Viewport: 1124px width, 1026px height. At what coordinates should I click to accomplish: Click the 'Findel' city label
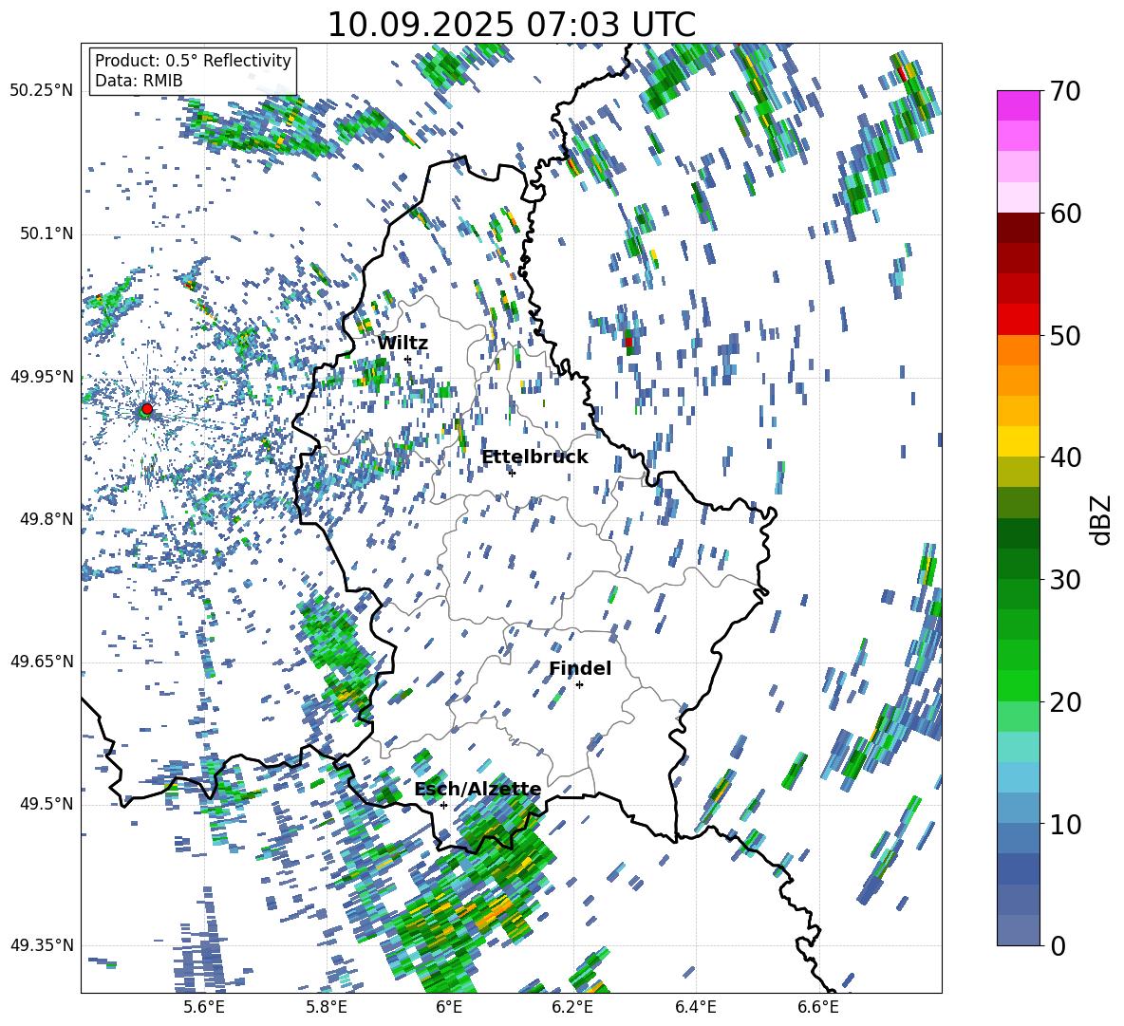coord(580,668)
